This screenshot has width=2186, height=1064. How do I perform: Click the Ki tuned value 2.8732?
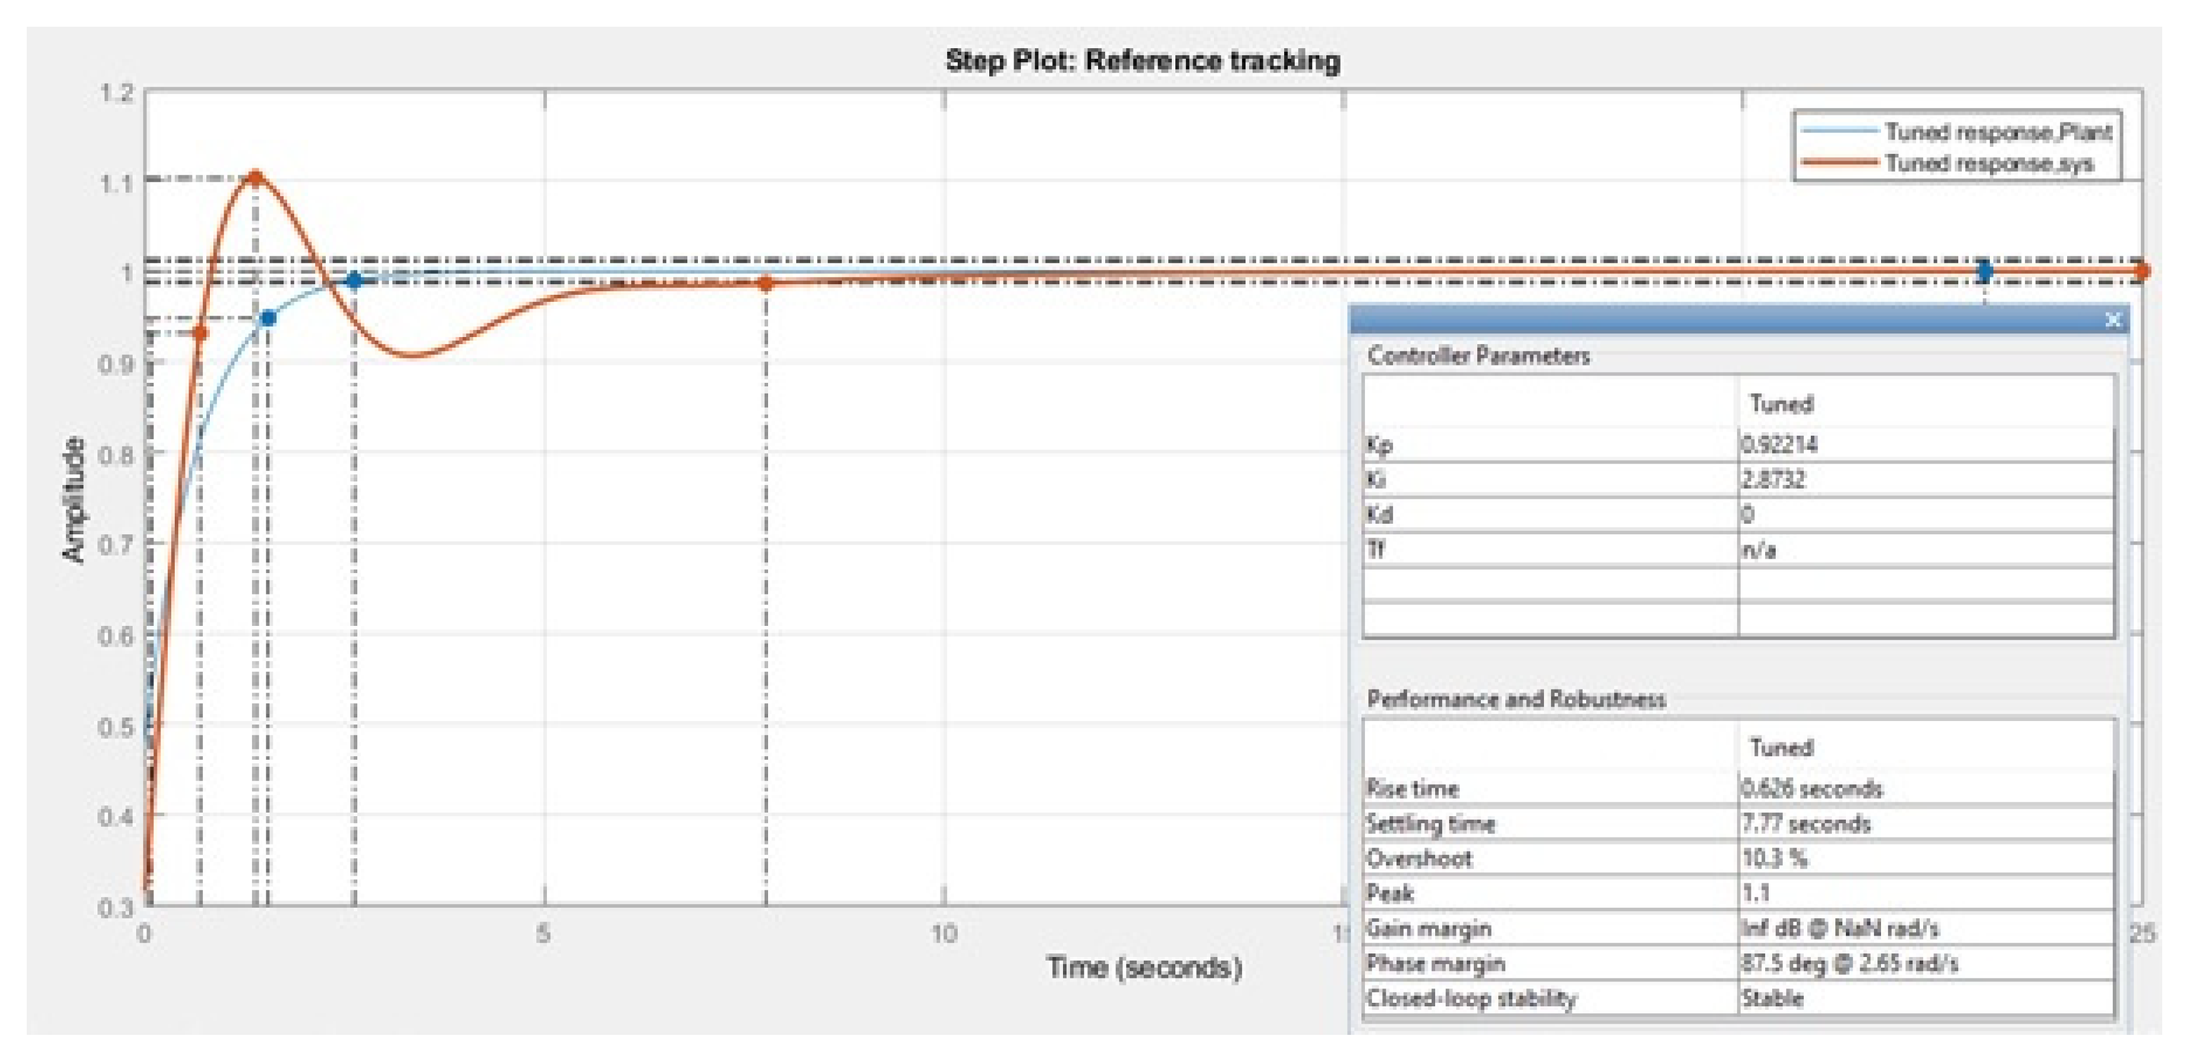coord(1773,479)
